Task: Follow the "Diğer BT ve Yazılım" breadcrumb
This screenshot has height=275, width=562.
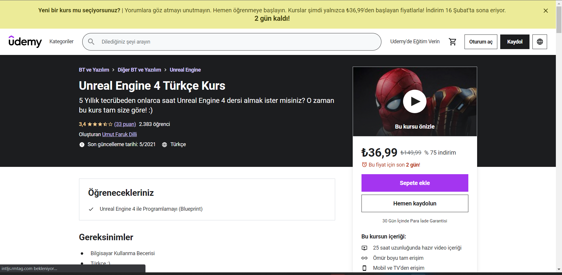Action: coord(139,70)
